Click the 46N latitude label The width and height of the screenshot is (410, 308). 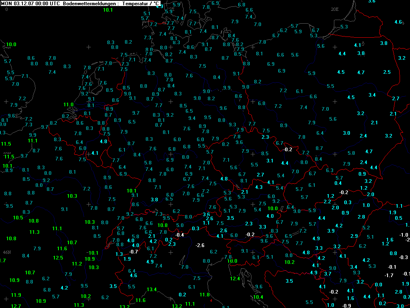tap(7, 253)
